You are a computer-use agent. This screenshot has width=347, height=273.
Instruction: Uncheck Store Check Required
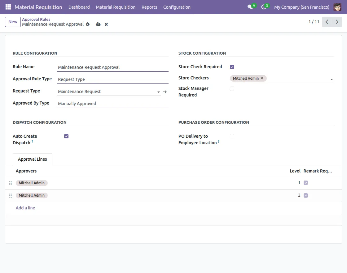pyautogui.click(x=232, y=67)
